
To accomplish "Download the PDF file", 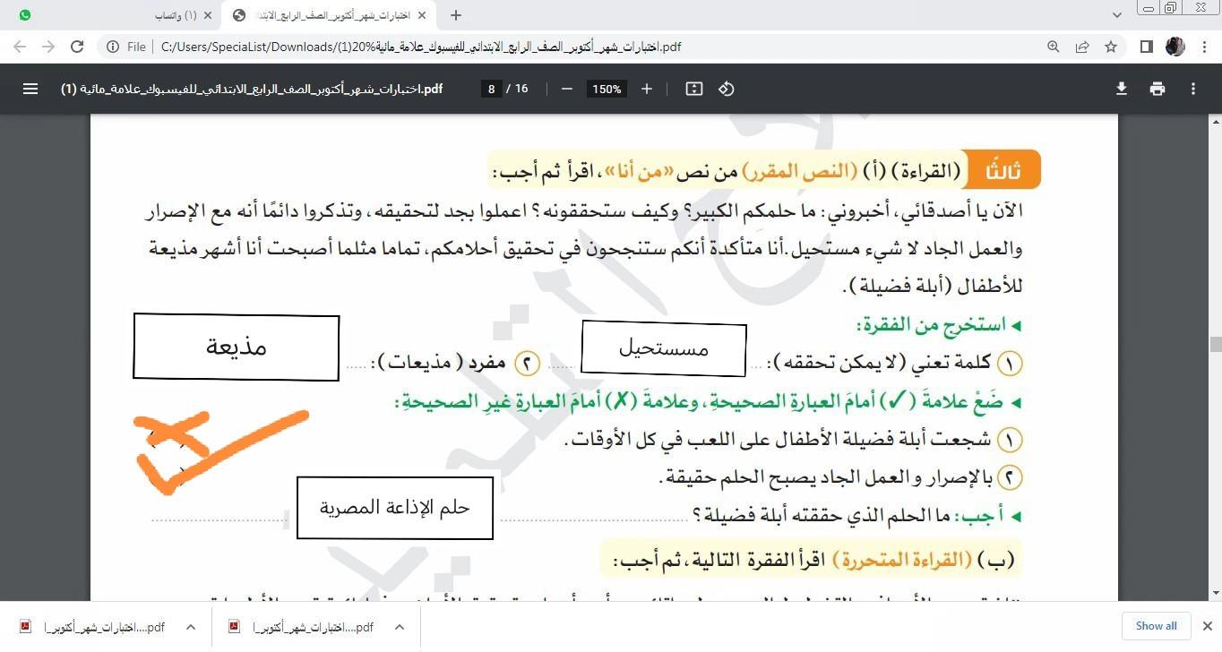I will [1121, 89].
